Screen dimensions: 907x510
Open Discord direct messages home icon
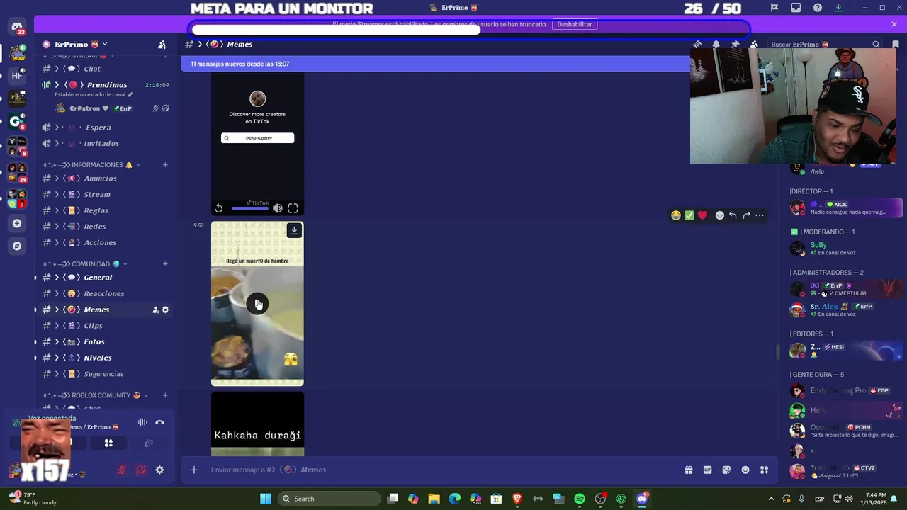click(x=17, y=27)
